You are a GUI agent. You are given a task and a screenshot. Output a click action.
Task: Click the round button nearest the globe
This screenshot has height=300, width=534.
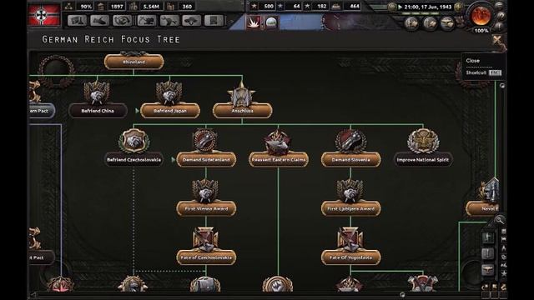pyautogui.click(x=447, y=23)
